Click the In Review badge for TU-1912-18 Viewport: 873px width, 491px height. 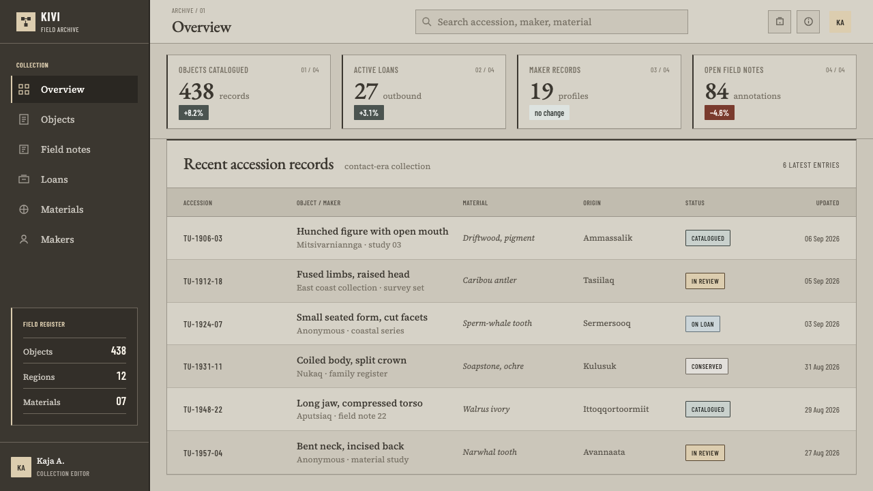tap(705, 281)
